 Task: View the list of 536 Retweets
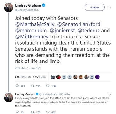click(x=23, y=77)
